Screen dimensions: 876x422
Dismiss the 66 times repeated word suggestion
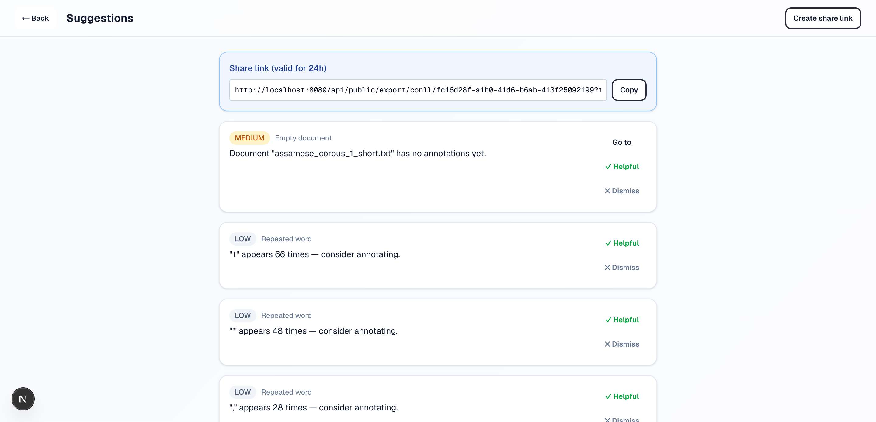coord(622,267)
